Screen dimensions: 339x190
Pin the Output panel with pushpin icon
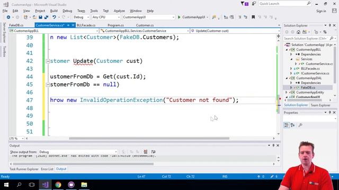(x=273, y=146)
